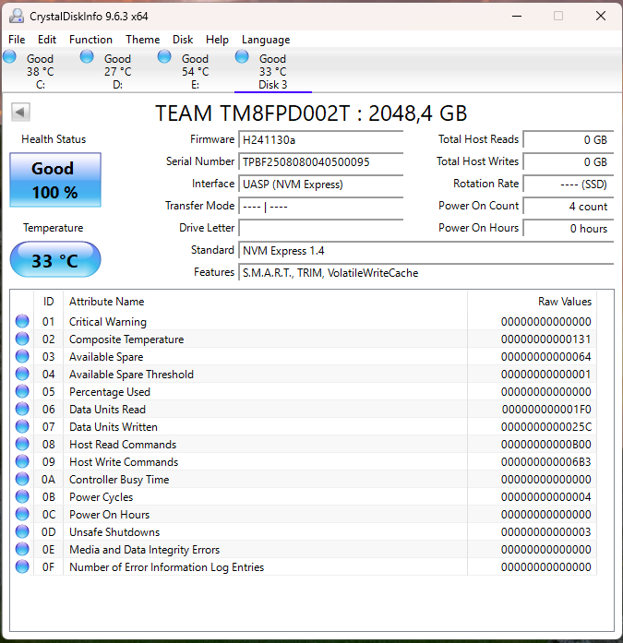Click the 33 °C temperature button
The width and height of the screenshot is (623, 643).
coord(55,261)
